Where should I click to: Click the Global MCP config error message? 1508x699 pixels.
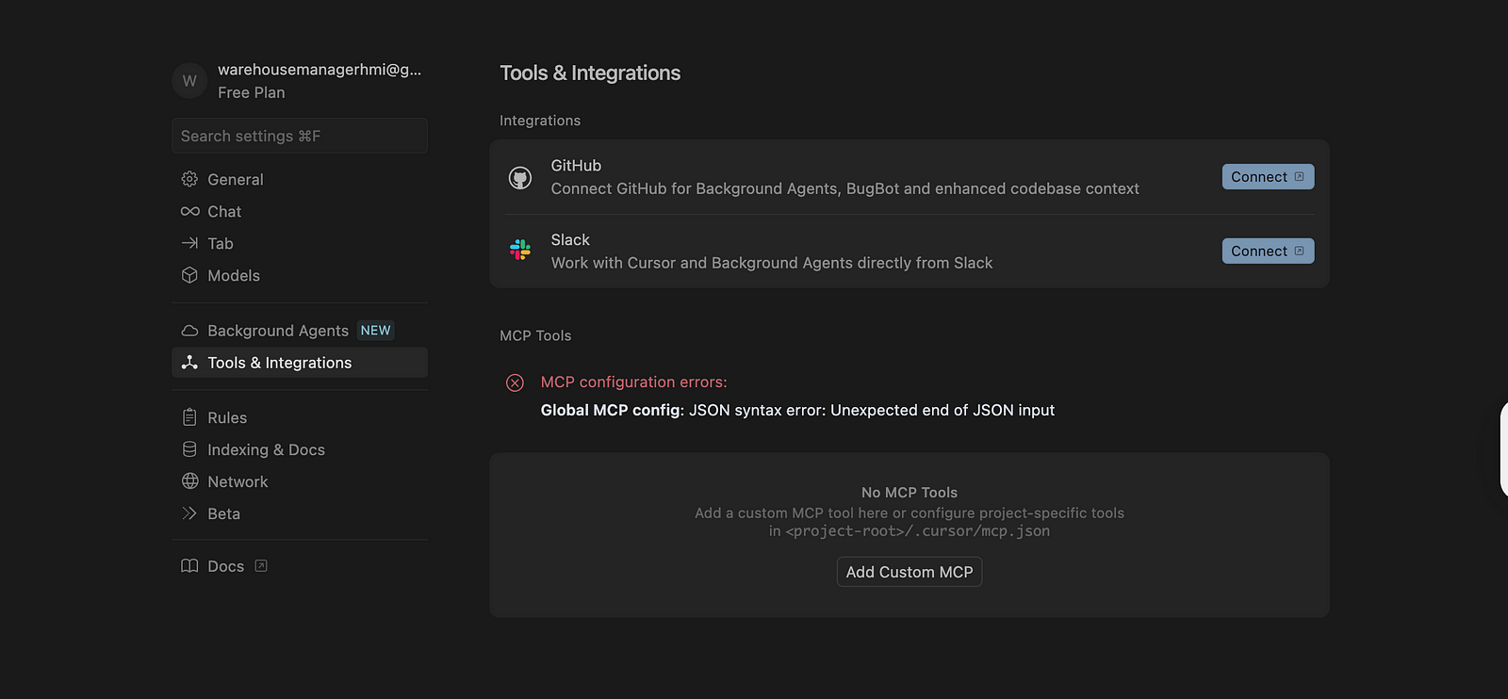tap(797, 410)
